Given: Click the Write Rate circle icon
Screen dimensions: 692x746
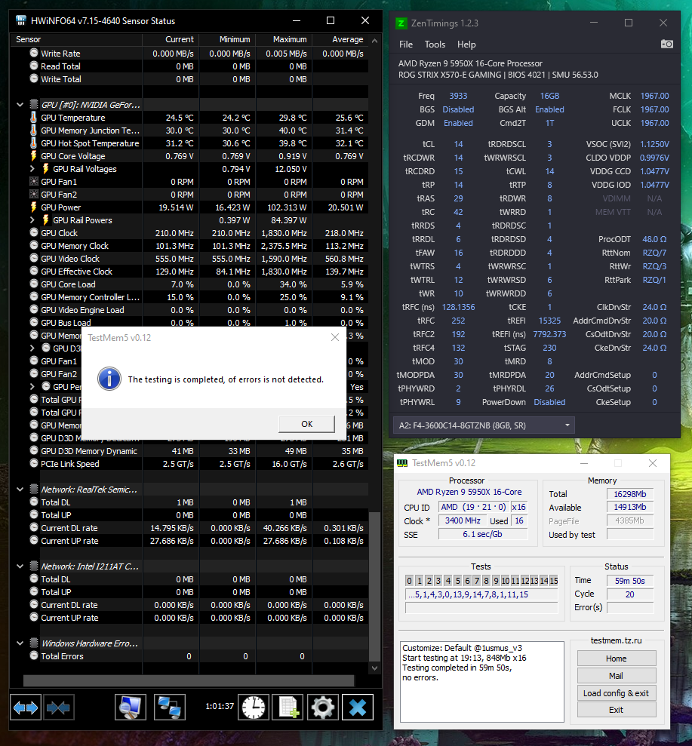Looking at the screenshot, I should (34, 53).
